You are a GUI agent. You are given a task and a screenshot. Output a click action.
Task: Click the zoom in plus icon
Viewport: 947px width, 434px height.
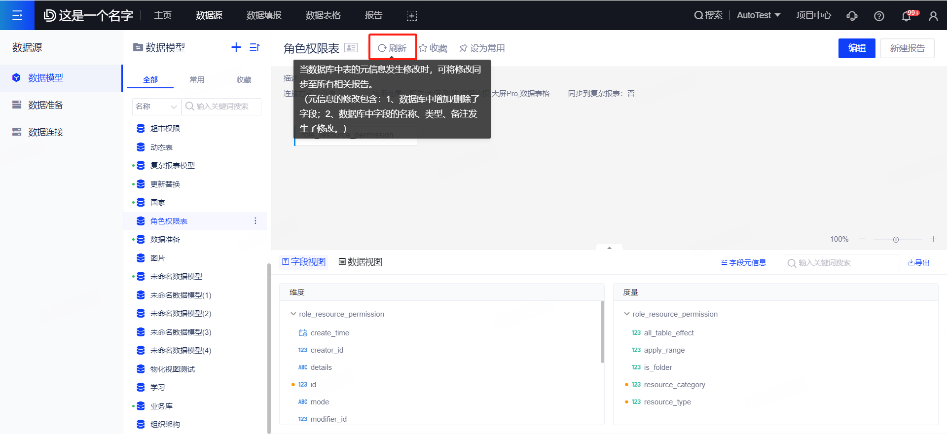[x=934, y=239]
